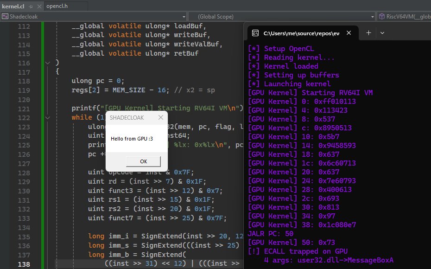Click 'uint funct7' declaration line
This screenshot has width=431, height=269.
click(x=157, y=218)
